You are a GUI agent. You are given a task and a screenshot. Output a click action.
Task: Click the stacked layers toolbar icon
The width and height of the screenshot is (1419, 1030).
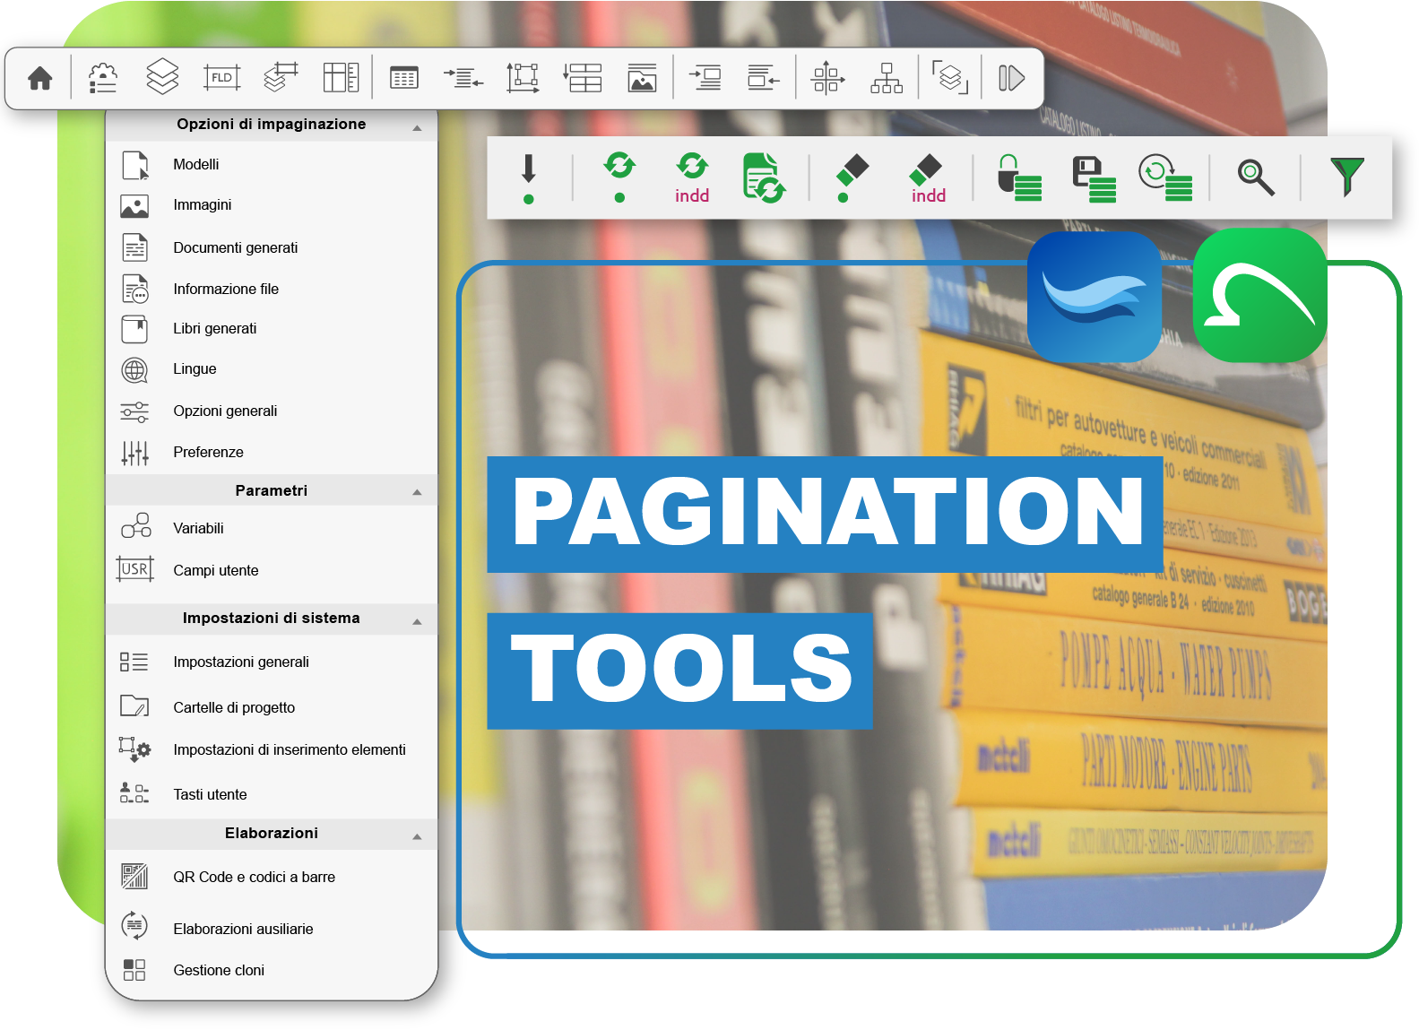coord(162,77)
